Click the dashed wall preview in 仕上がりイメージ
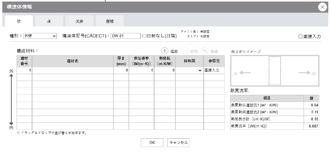Image resolution: width=331 pixels, height=154 pixels. (275, 71)
